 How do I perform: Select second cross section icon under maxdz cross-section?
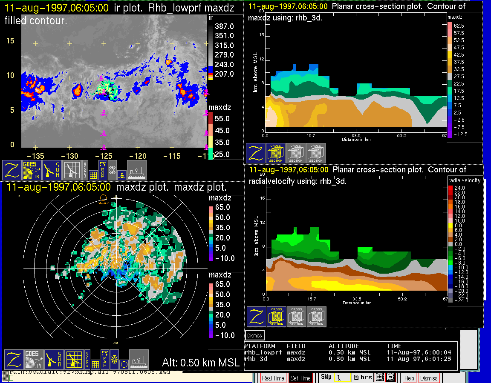(x=296, y=153)
